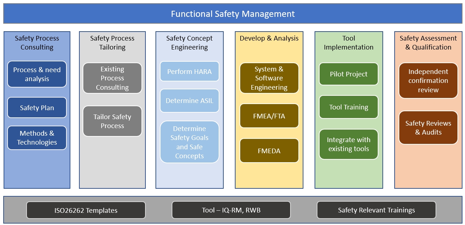The image size is (465, 225).
Task: Open System & Software Engineering box
Action: [x=269, y=78]
